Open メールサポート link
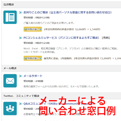Viewport: 121px width, 121px height. [x=33, y=76]
